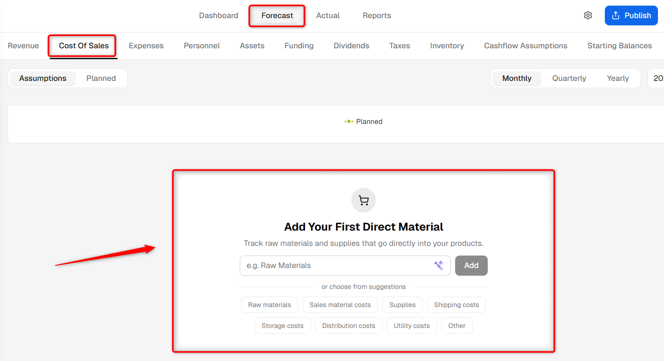Toggle the Planned chart legend item
664x361 pixels.
(363, 122)
